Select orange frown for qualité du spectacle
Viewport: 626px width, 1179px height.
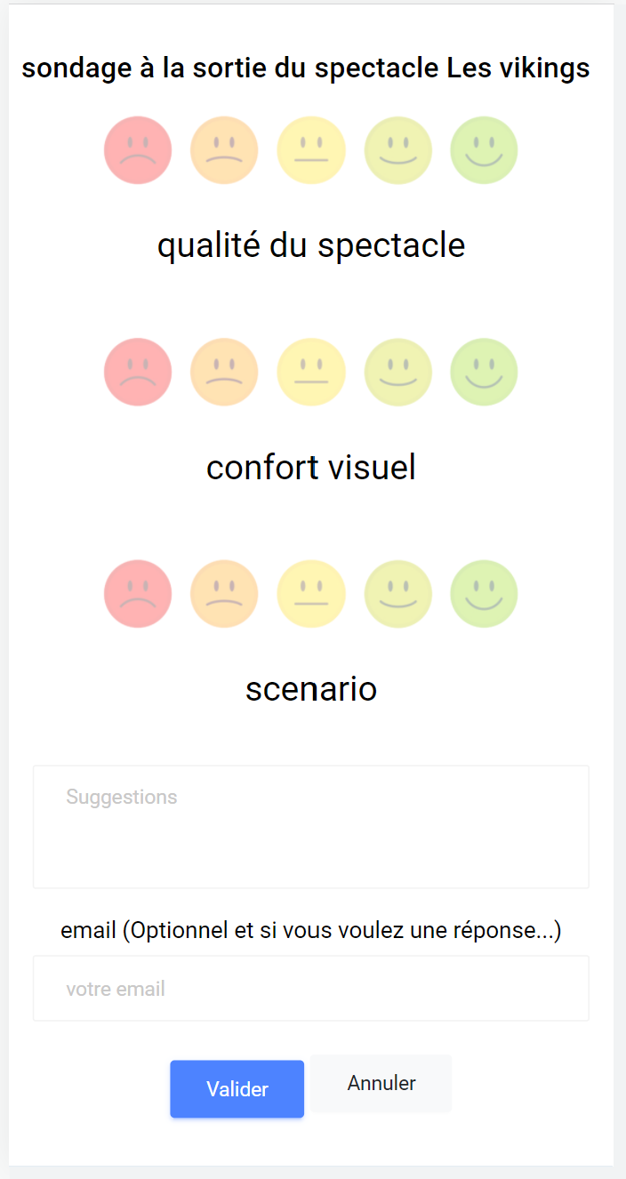click(224, 150)
